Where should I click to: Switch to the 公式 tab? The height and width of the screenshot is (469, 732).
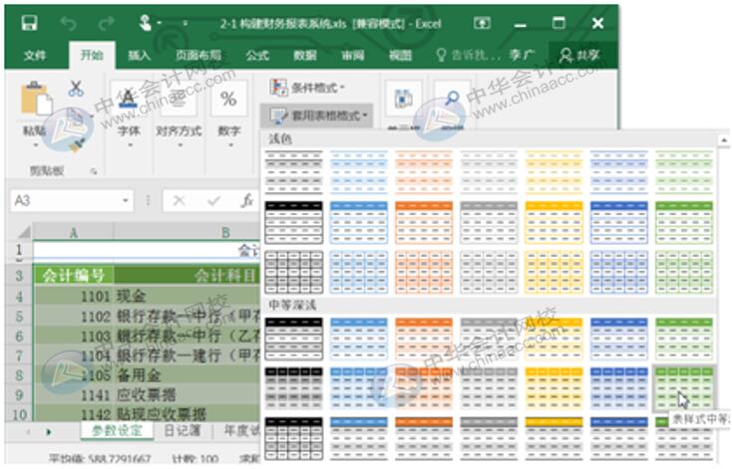tap(257, 56)
